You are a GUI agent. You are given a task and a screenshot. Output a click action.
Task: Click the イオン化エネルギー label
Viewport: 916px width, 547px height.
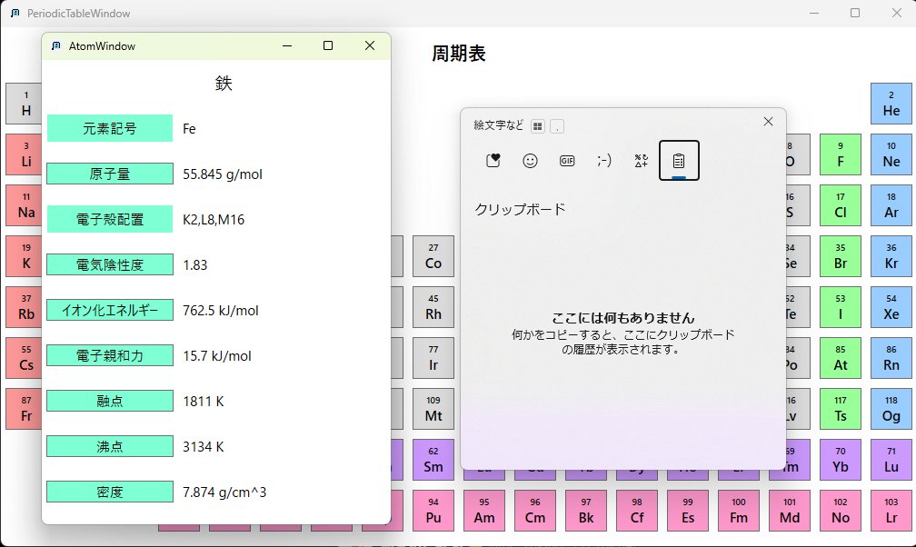[110, 311]
